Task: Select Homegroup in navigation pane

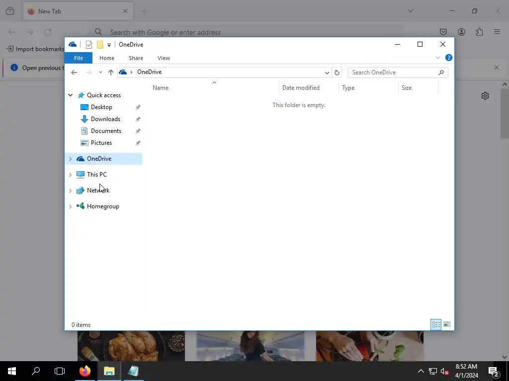Action: click(102, 206)
